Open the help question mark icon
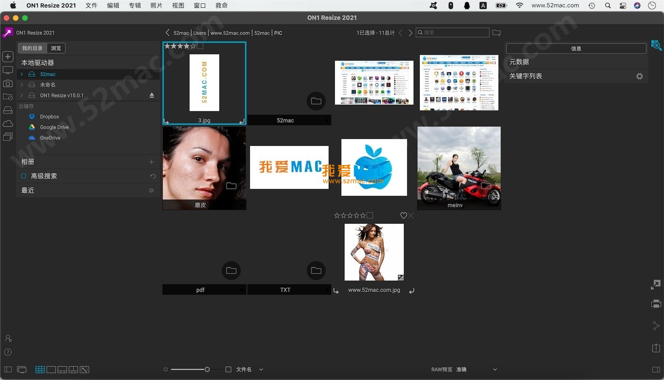 8,352
